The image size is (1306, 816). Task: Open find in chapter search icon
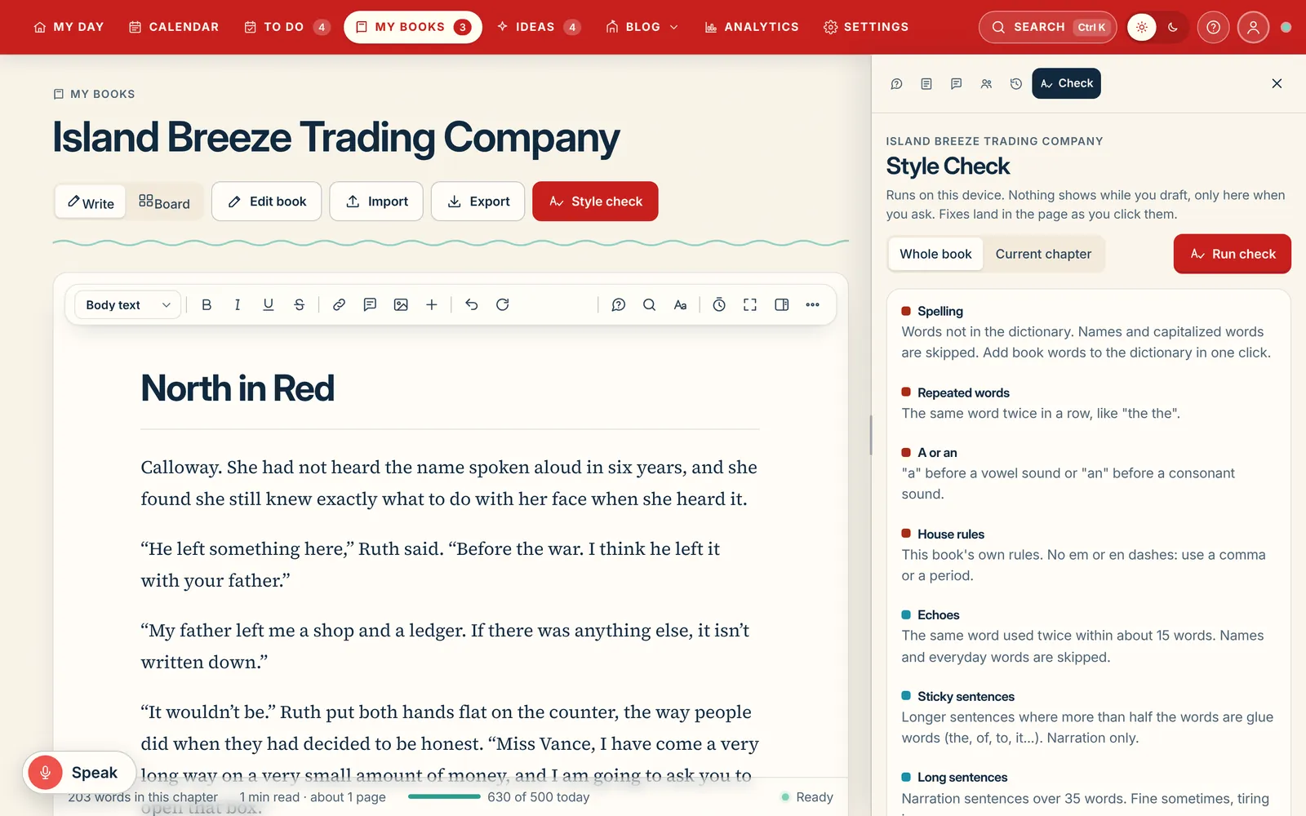click(x=649, y=304)
